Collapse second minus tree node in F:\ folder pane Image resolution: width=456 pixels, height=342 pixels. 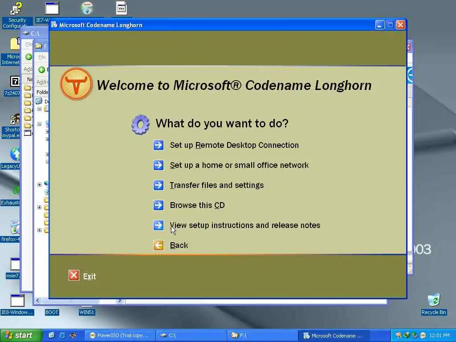click(x=39, y=124)
